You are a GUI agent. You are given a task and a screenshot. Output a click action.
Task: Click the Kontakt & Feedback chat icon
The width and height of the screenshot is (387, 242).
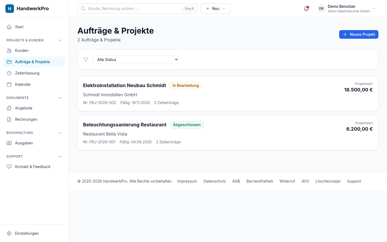[x=9, y=167]
